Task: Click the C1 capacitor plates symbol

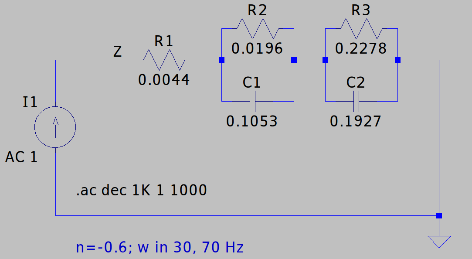Action: (252, 101)
